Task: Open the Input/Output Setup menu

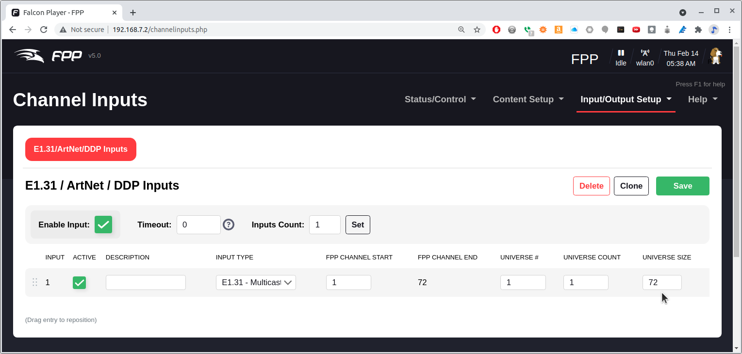Action: 626,99
